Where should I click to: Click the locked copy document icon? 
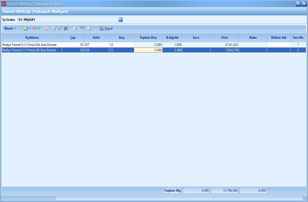[83, 29]
